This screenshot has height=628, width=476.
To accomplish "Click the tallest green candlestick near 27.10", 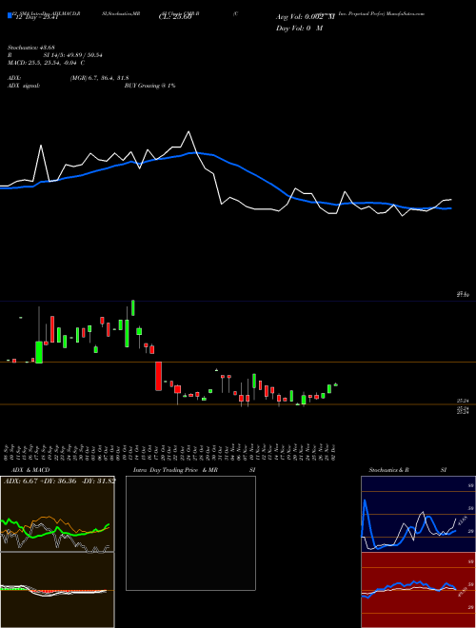I will [x=133, y=307].
